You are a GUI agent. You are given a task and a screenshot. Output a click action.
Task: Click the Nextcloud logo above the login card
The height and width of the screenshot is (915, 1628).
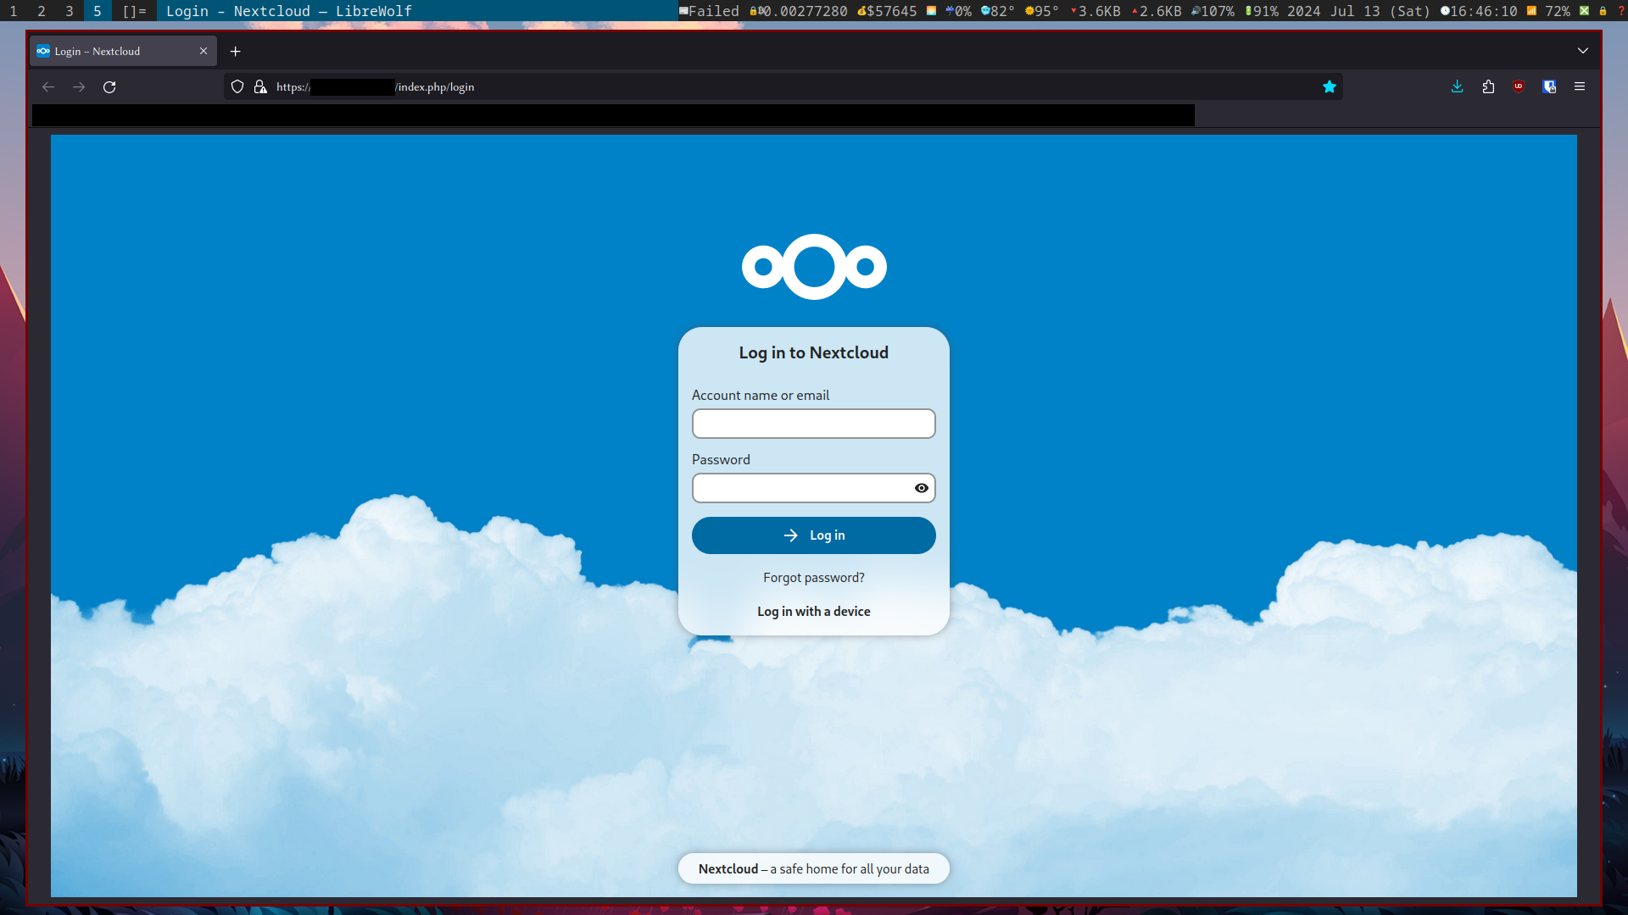coord(813,266)
